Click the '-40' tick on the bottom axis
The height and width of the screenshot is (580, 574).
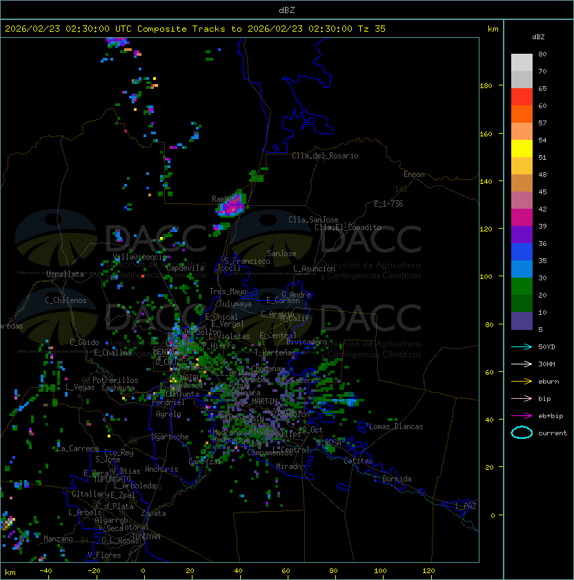tap(46, 571)
